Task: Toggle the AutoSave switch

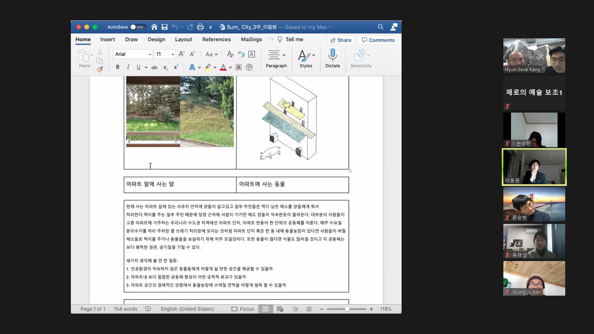Action: 137,27
